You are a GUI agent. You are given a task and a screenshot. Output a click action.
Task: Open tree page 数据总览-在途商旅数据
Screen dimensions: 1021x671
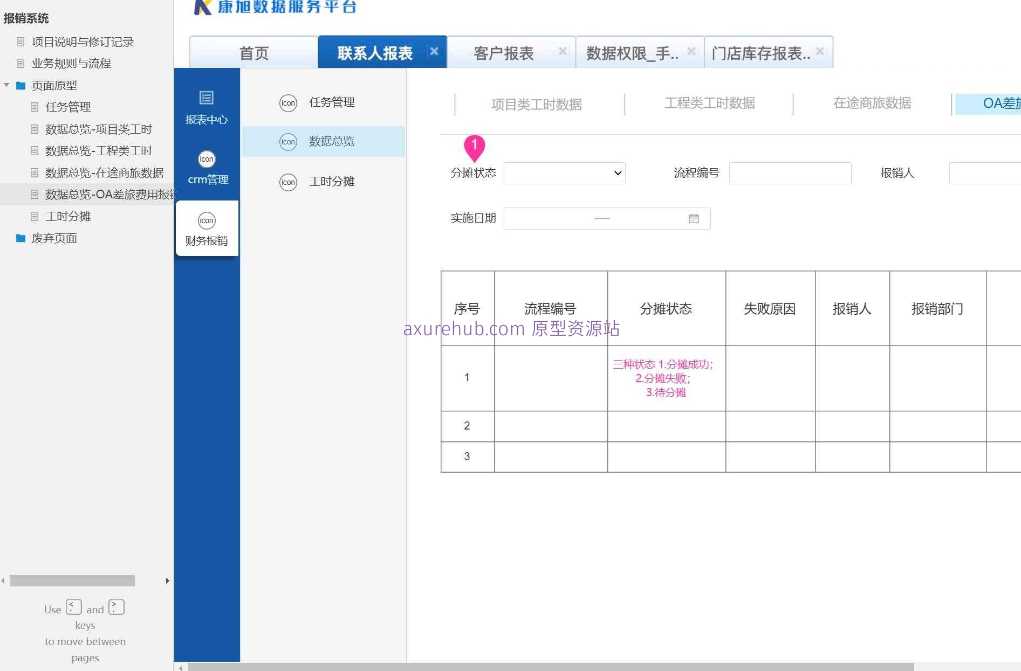coord(105,172)
